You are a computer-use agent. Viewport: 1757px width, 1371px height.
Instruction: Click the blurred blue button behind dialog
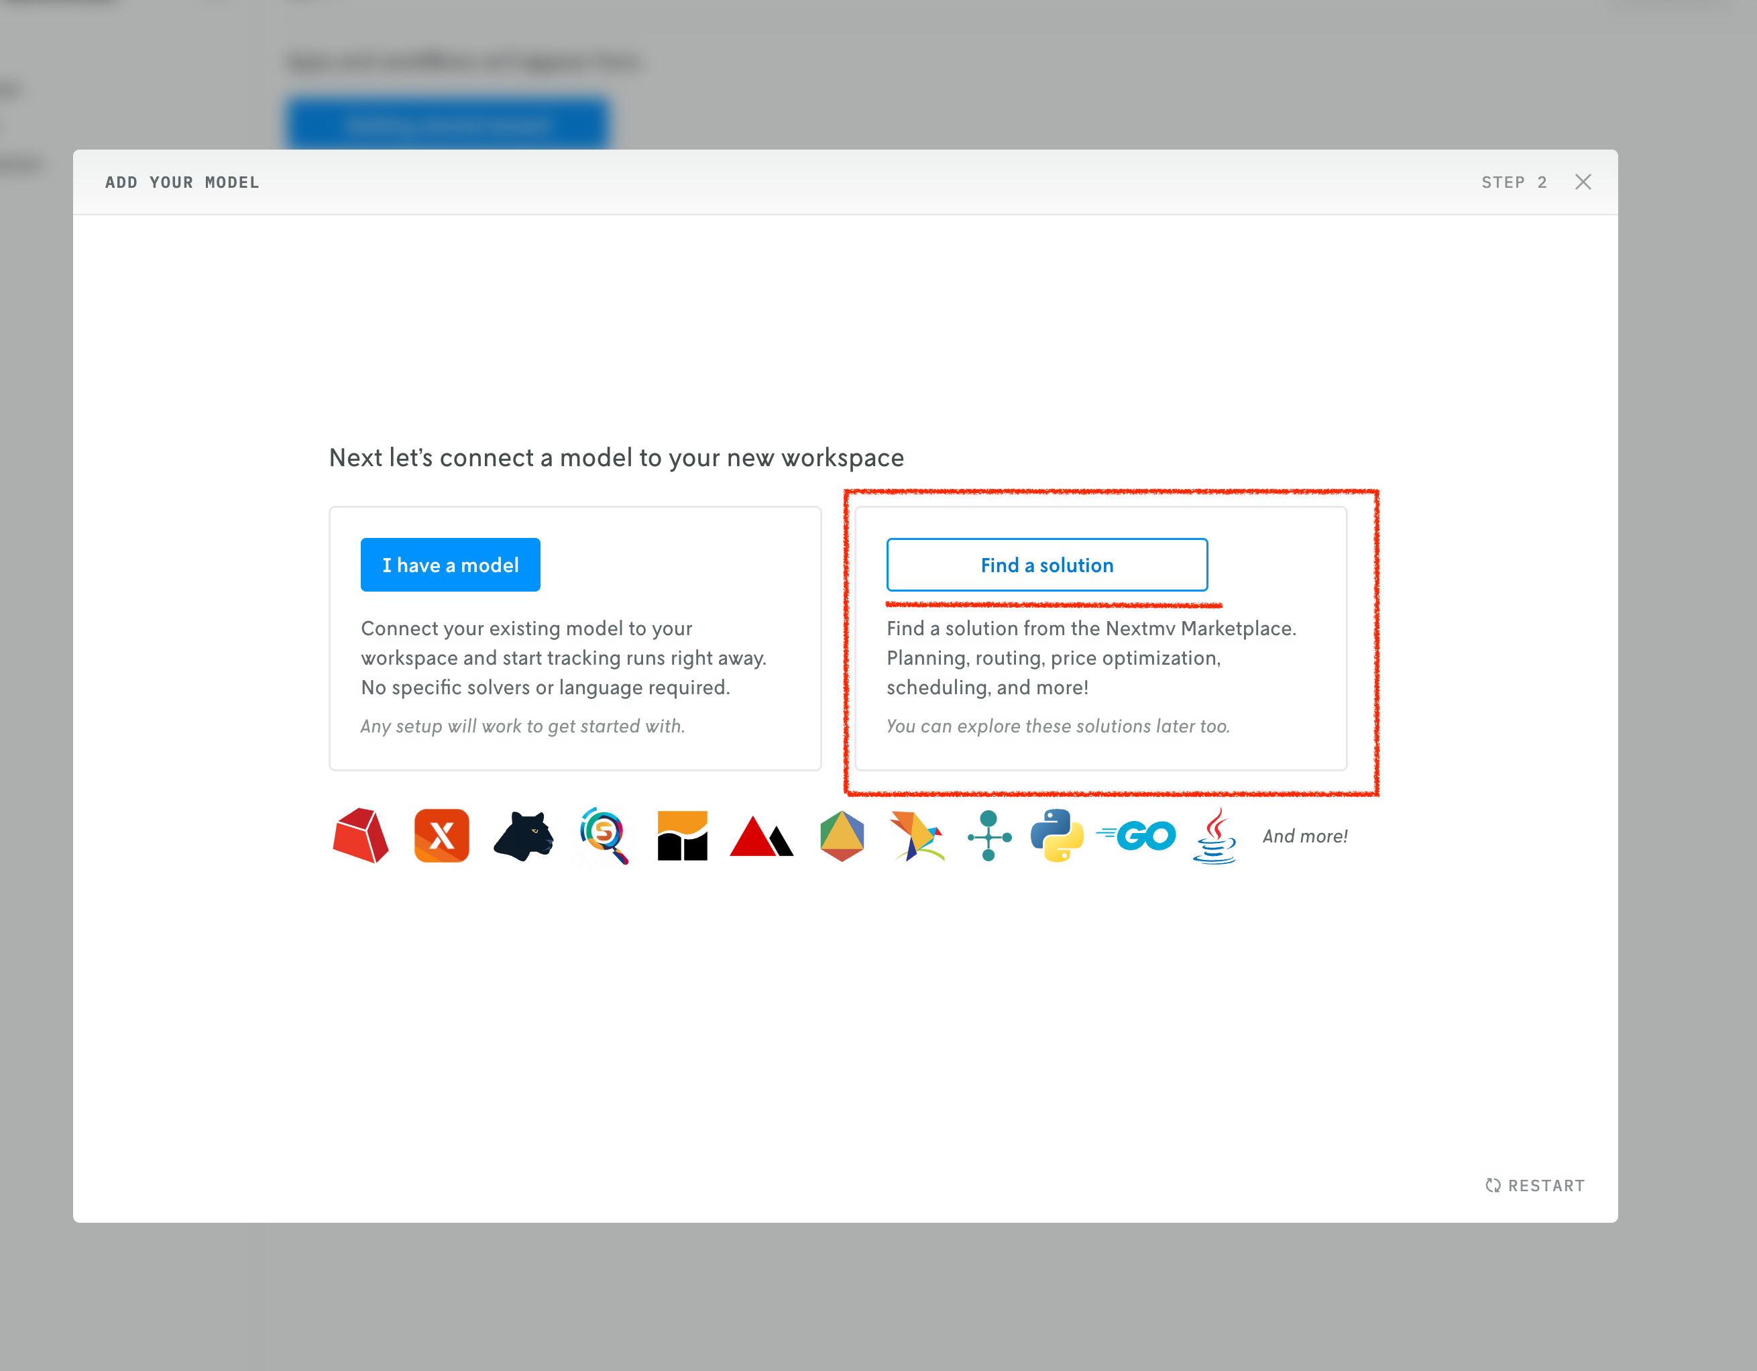click(x=448, y=123)
